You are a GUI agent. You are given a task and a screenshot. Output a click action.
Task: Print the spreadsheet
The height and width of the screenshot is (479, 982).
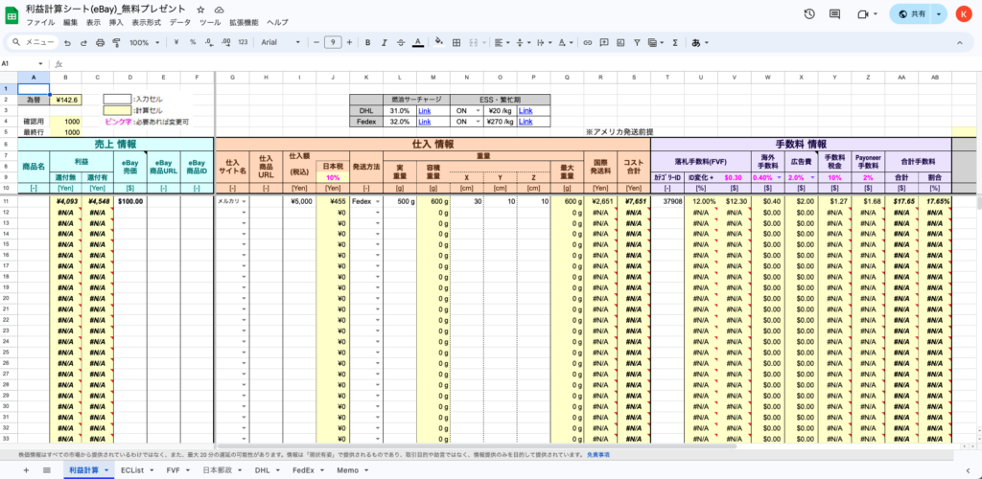(100, 42)
